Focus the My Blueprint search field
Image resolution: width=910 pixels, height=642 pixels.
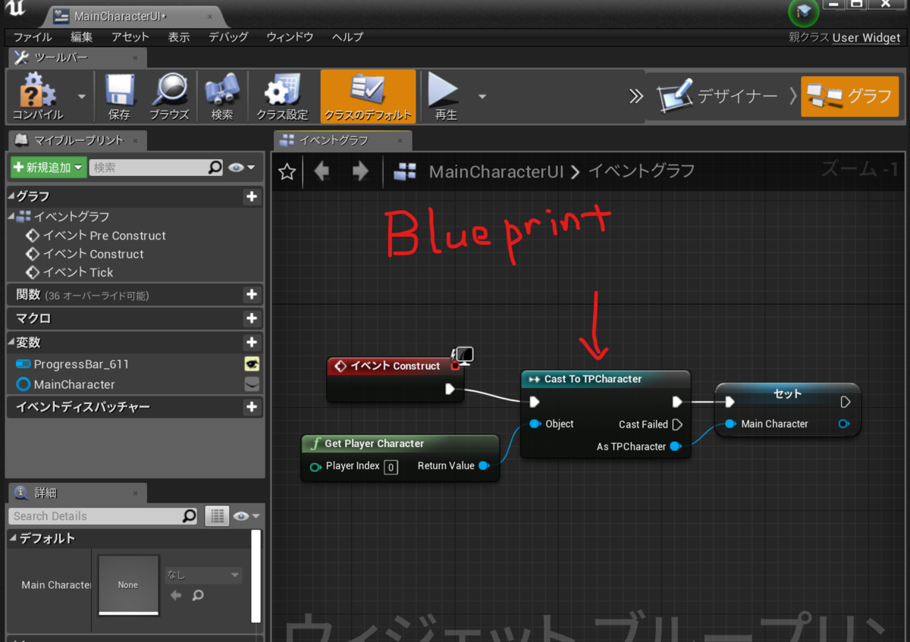[x=156, y=168]
